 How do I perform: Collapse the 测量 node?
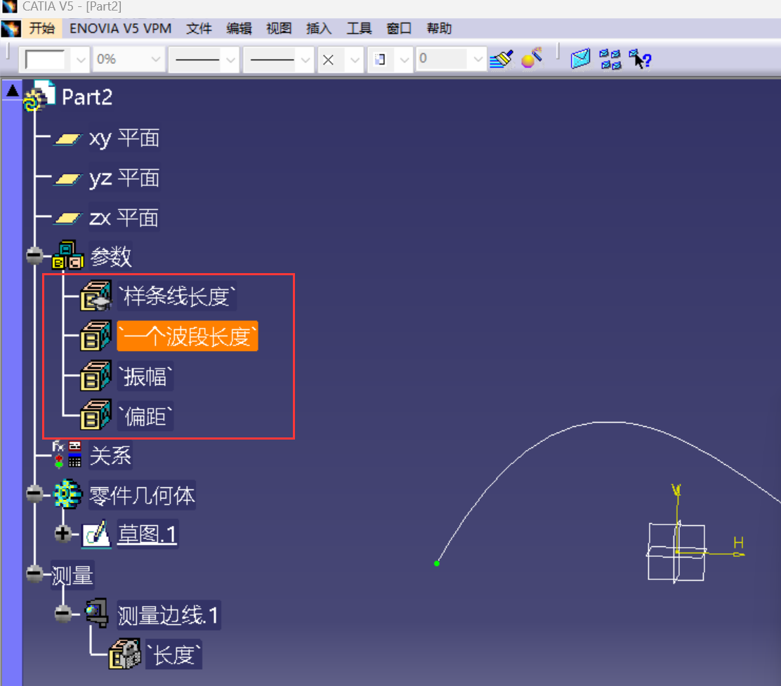coord(34,574)
